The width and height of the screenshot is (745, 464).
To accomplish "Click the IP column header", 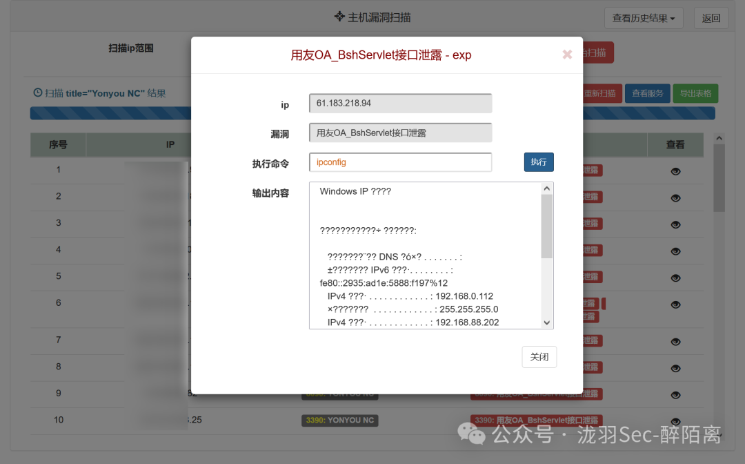I will [x=170, y=144].
